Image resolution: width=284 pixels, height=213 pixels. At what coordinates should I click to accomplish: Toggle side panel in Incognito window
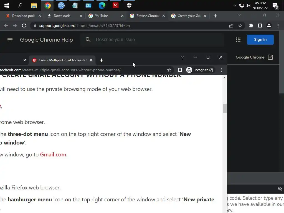180,70
